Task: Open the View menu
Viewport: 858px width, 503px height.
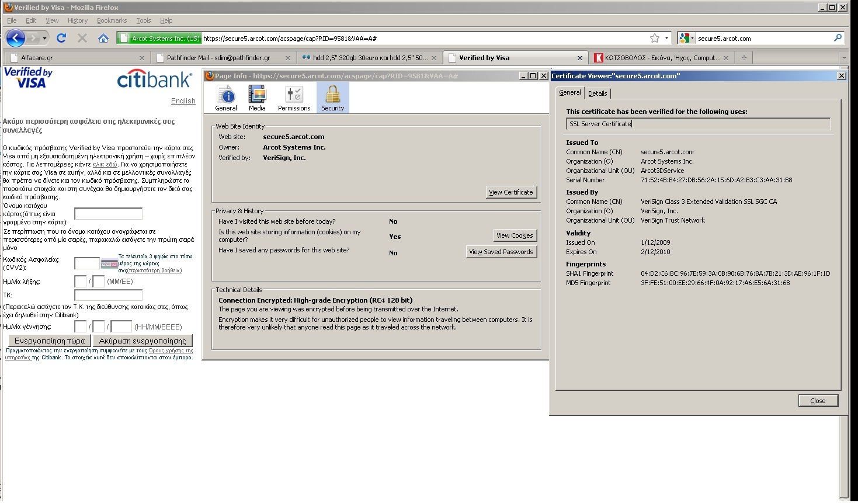Action: tap(52, 20)
